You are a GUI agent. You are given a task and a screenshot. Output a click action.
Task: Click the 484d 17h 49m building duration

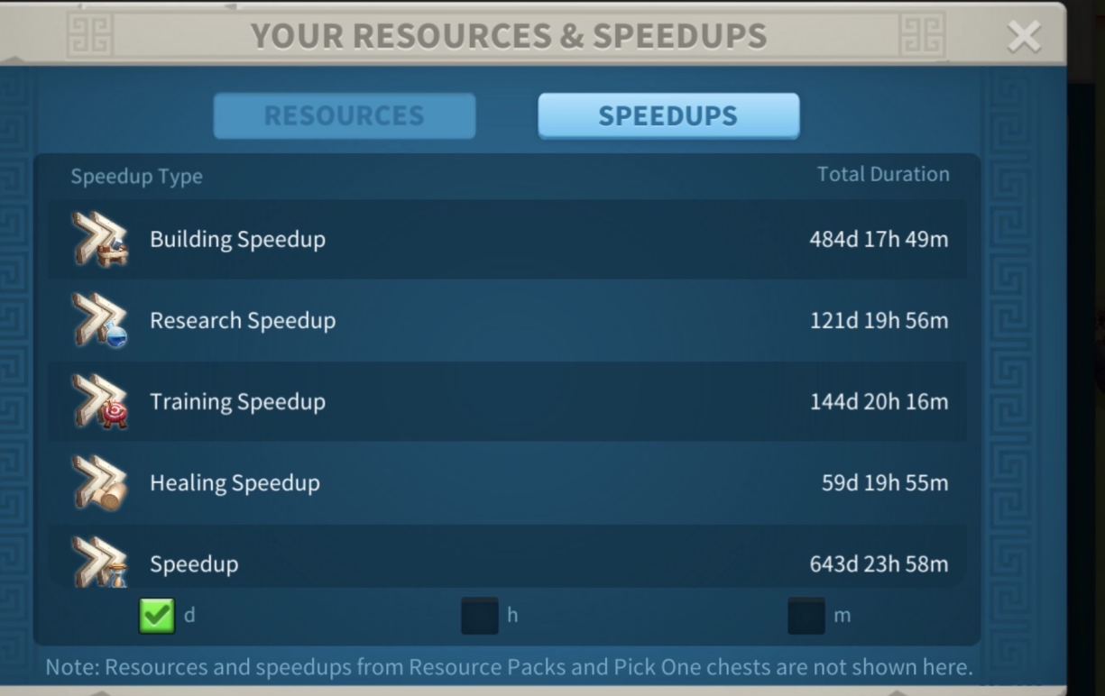tap(879, 240)
